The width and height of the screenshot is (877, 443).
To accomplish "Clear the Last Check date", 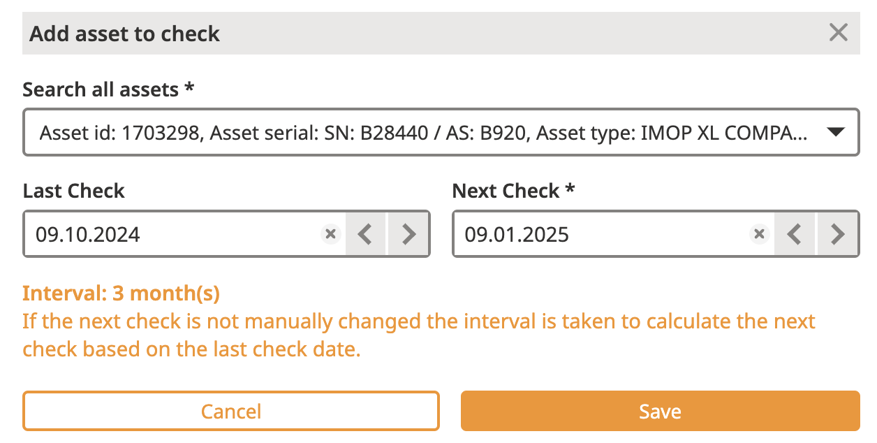I will [x=331, y=234].
